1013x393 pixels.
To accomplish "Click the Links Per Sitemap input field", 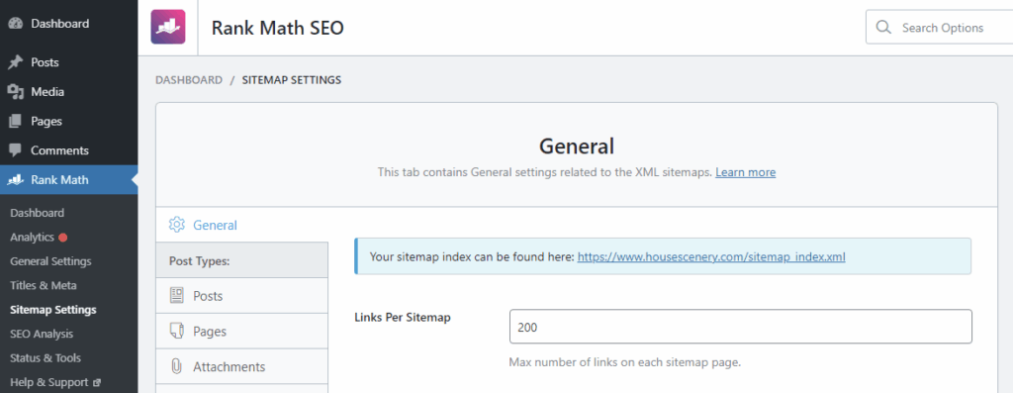I will [x=740, y=327].
